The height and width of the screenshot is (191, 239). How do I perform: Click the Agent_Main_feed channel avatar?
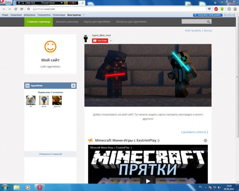86,39
